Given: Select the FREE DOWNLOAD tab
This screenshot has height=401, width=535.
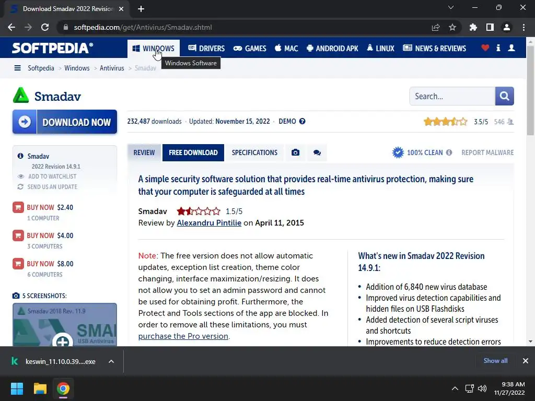Looking at the screenshot, I should click(x=193, y=153).
